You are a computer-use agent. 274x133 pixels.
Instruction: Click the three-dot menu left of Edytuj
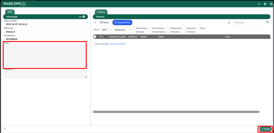95,22
